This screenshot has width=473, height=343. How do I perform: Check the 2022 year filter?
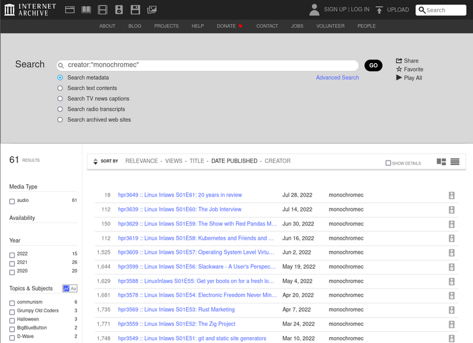point(12,255)
